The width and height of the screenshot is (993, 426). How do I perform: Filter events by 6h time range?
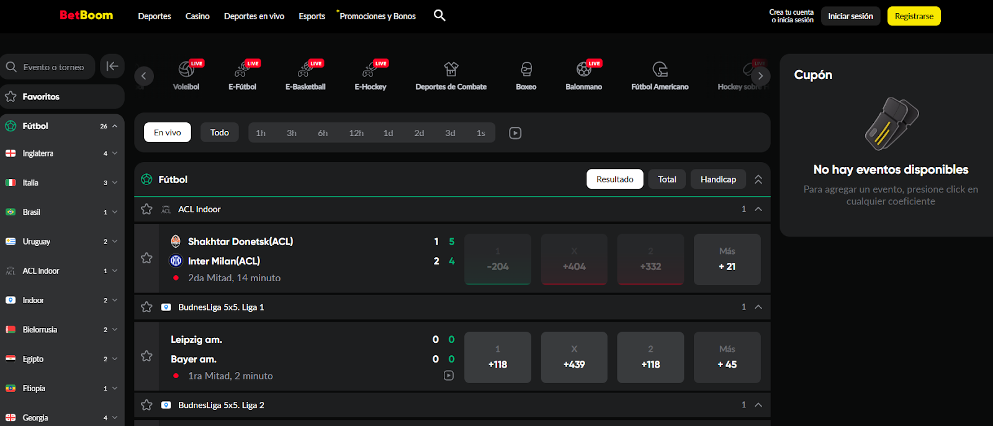(323, 133)
